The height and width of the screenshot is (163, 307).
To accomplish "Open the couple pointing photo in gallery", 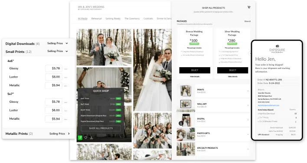I will coord(104,47).
